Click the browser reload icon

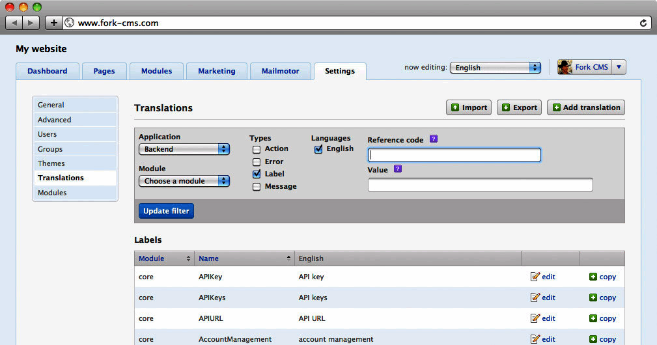pos(643,23)
